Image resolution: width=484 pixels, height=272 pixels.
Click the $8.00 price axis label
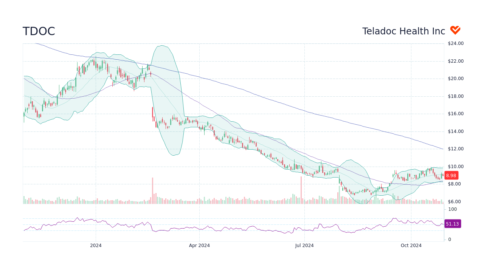coord(455,184)
